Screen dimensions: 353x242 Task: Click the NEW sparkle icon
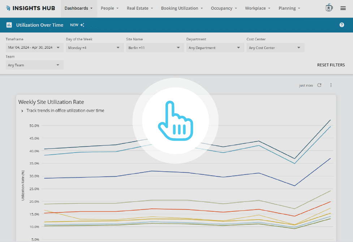tap(82, 25)
